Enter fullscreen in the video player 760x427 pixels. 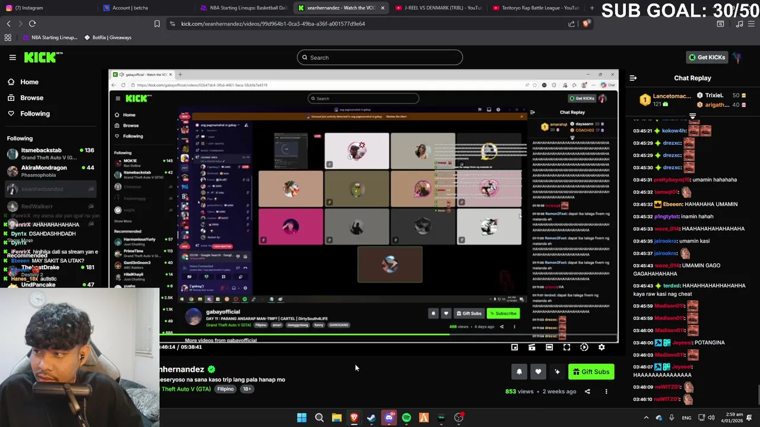(566, 348)
